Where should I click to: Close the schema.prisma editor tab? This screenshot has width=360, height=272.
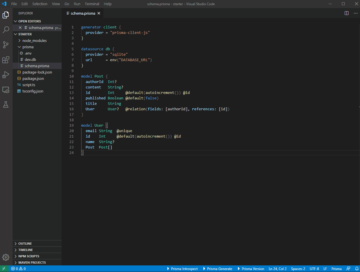click(x=99, y=13)
